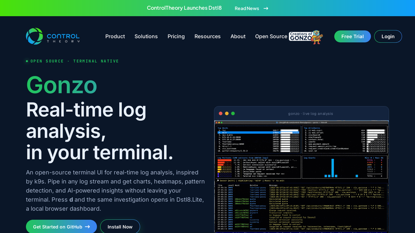Click Get Started on GitHub button
415x233 pixels.
click(x=61, y=227)
